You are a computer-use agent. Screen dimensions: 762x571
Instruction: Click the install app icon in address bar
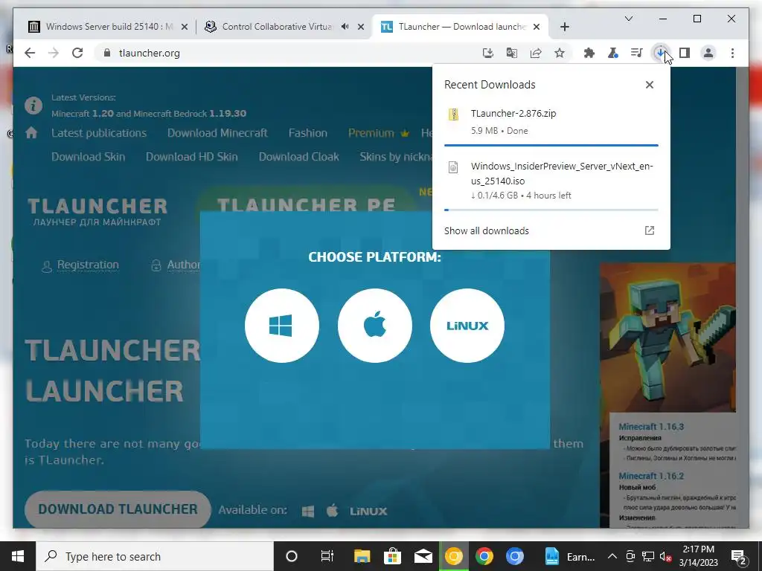coord(488,53)
